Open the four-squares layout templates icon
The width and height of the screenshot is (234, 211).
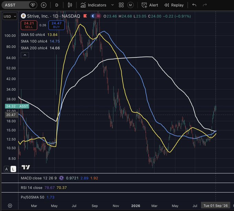pos(121,5)
